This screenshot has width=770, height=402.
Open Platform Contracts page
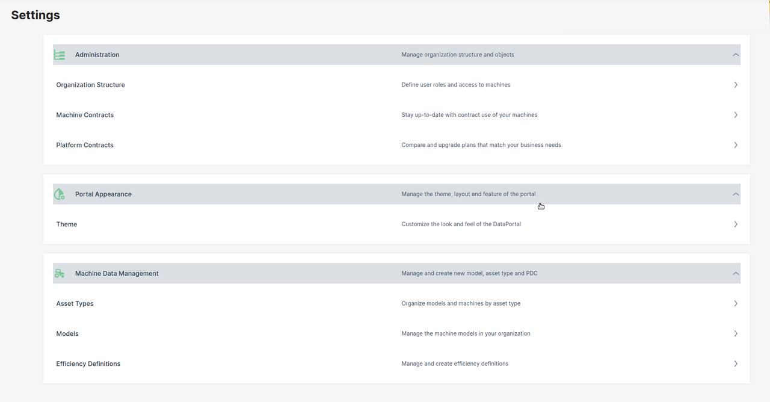(x=85, y=145)
